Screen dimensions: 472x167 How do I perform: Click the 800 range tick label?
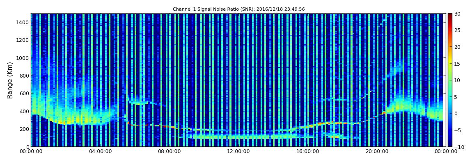[24, 75]
